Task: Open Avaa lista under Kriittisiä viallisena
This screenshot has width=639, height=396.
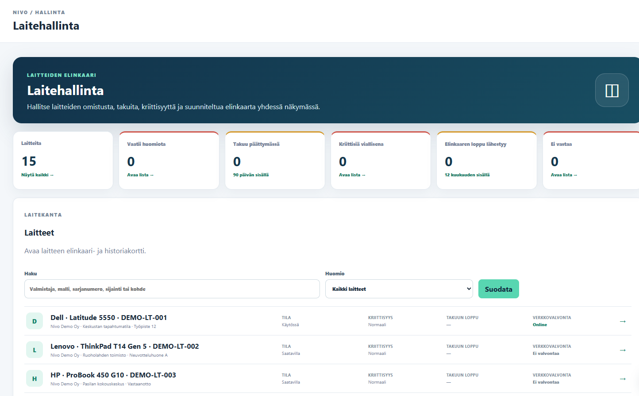Action: point(352,175)
